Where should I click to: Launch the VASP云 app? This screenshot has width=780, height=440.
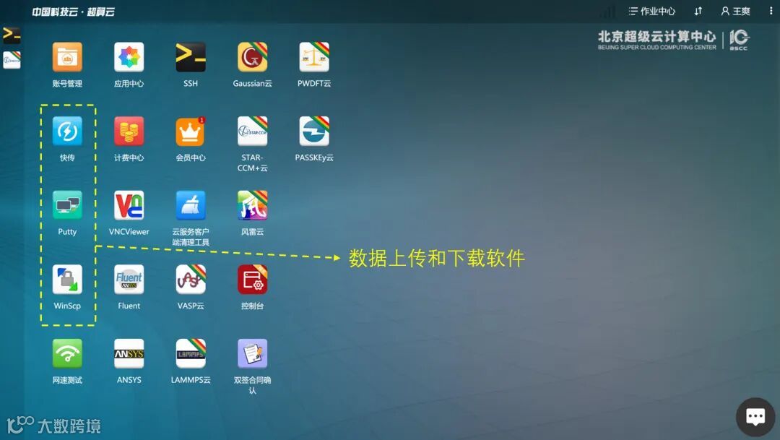coord(191,279)
